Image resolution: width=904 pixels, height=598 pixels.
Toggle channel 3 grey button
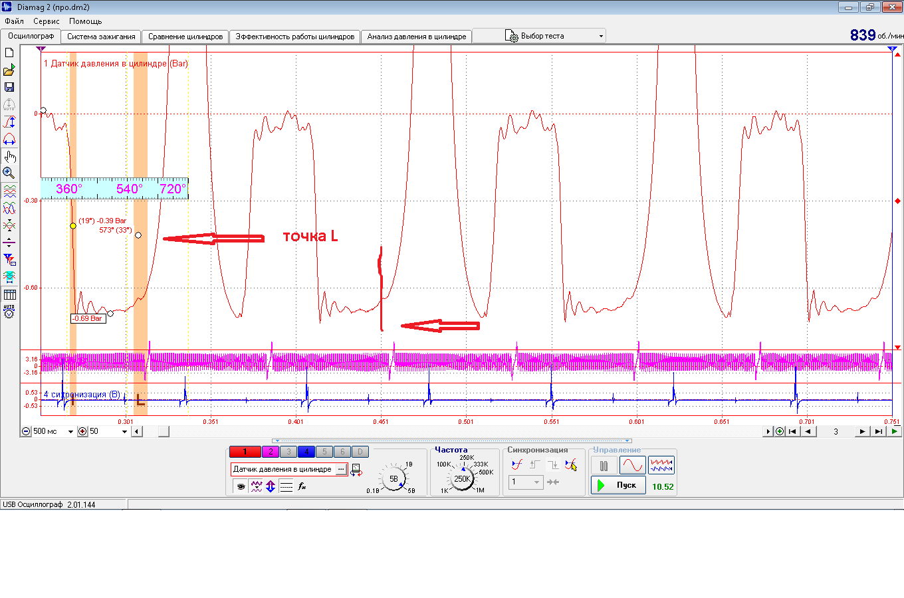(288, 452)
